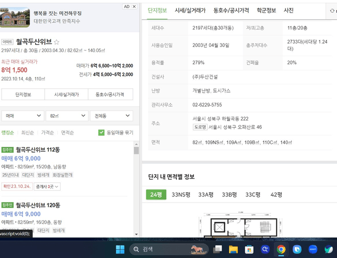Click the listing scrollbar down arrow
Viewport: 337px width, 258px height.
136,234
